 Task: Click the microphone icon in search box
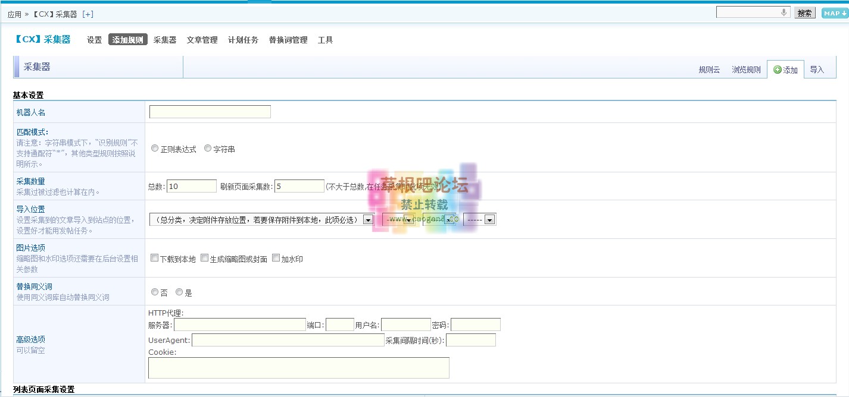point(784,12)
